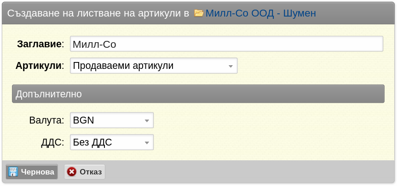397x186 pixels.
Task: Cancel the form with the Отказ button
Action: tap(85, 172)
